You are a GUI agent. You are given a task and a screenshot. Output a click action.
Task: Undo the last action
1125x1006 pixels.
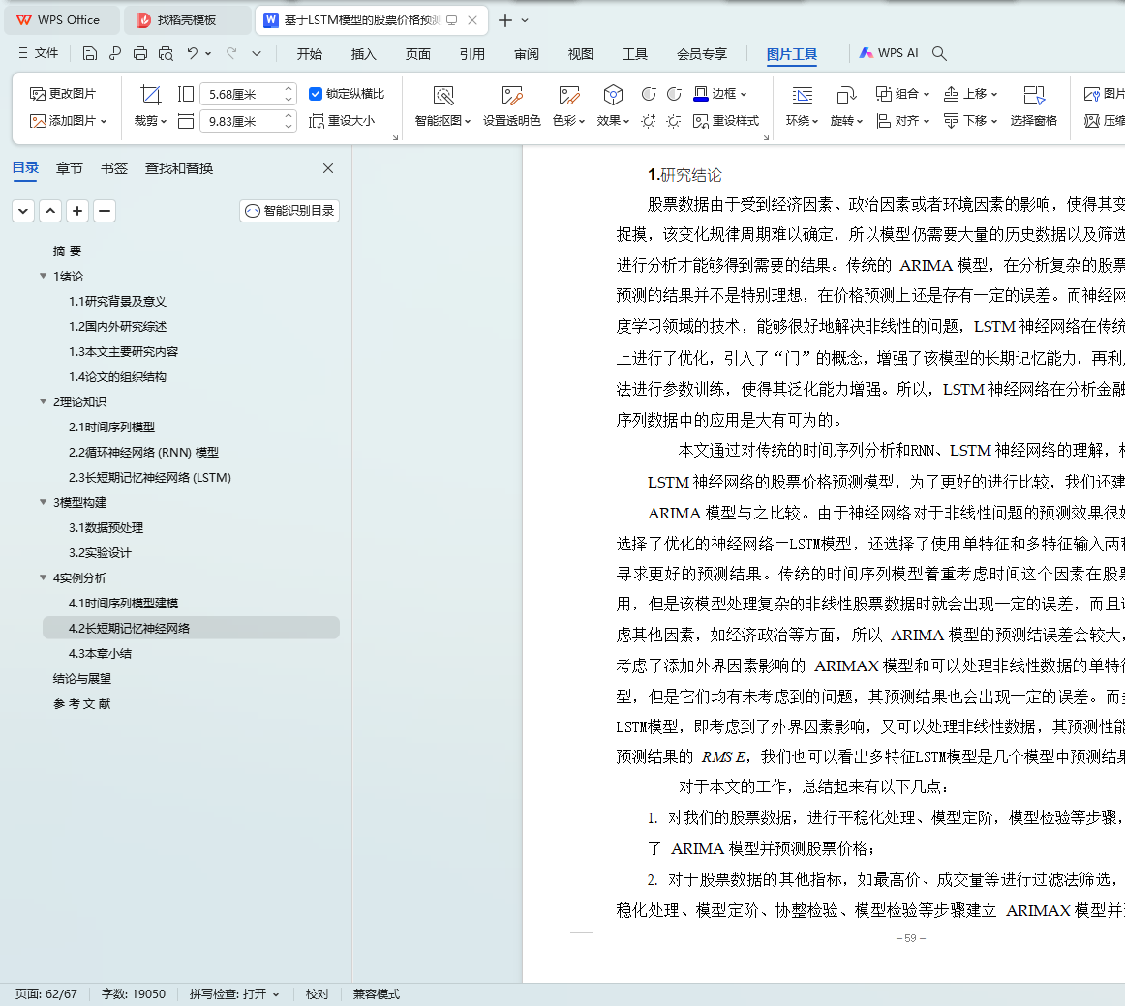[x=193, y=54]
